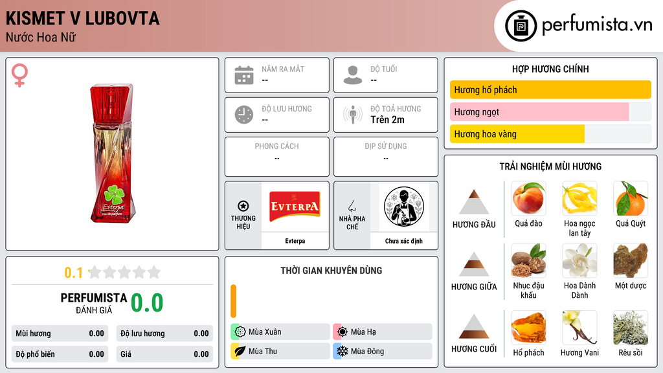Click the Nước Hoa Nữ subtitle
Screen dimensions: 663x373
(41, 38)
